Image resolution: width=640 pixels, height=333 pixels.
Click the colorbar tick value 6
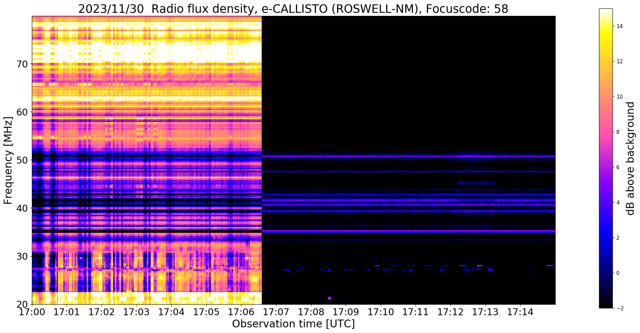click(618, 167)
